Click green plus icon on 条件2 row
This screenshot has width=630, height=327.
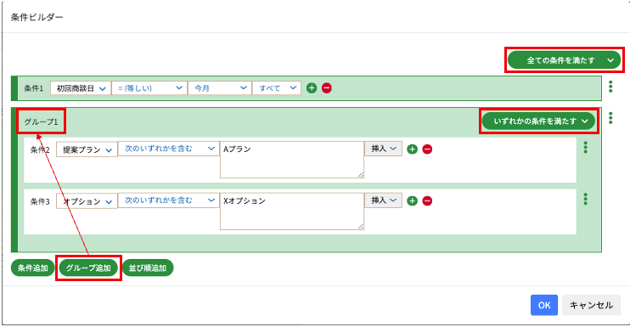413,149
